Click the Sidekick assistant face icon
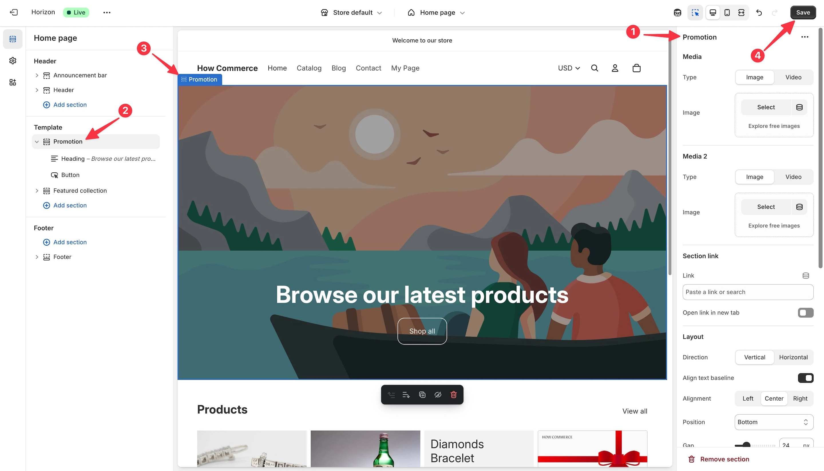Image resolution: width=824 pixels, height=471 pixels. tap(677, 13)
